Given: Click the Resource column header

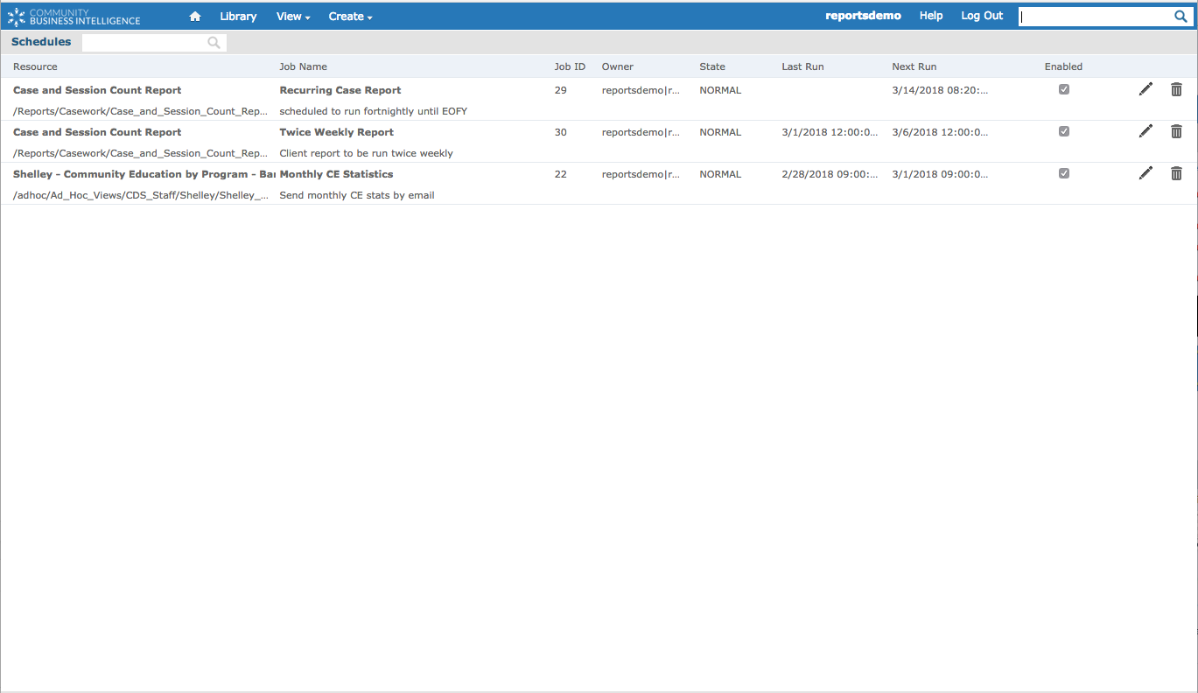Looking at the screenshot, I should tap(35, 66).
